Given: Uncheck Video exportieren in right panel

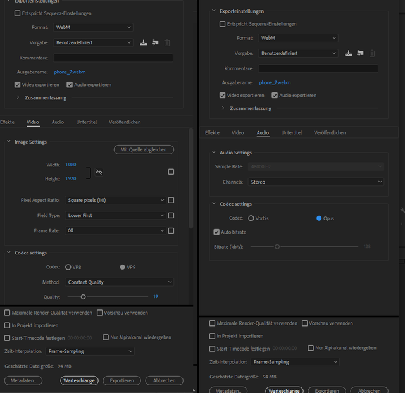Looking at the screenshot, I should (x=222, y=96).
